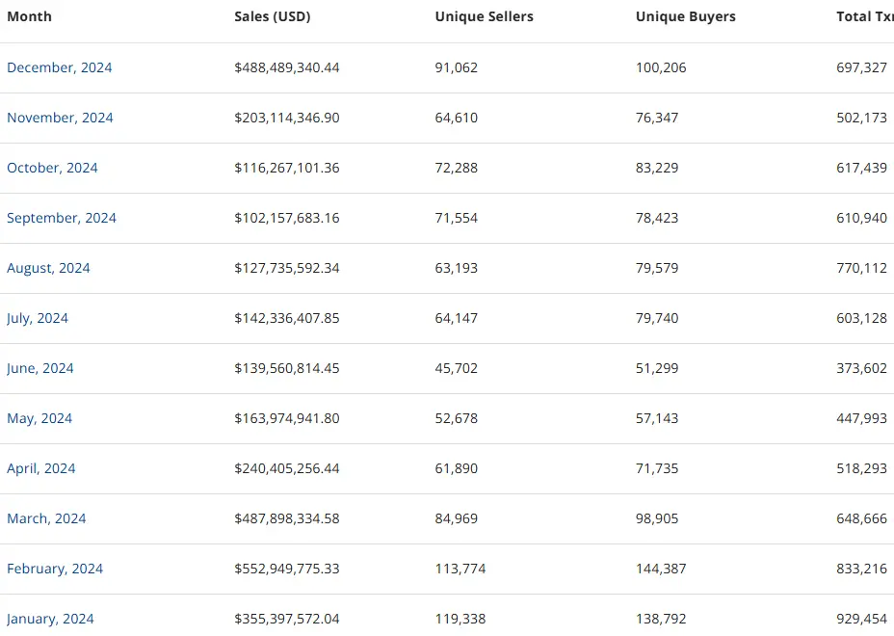This screenshot has height=636, width=894.
Task: Open the November, 2024 month link
Action: click(x=60, y=118)
